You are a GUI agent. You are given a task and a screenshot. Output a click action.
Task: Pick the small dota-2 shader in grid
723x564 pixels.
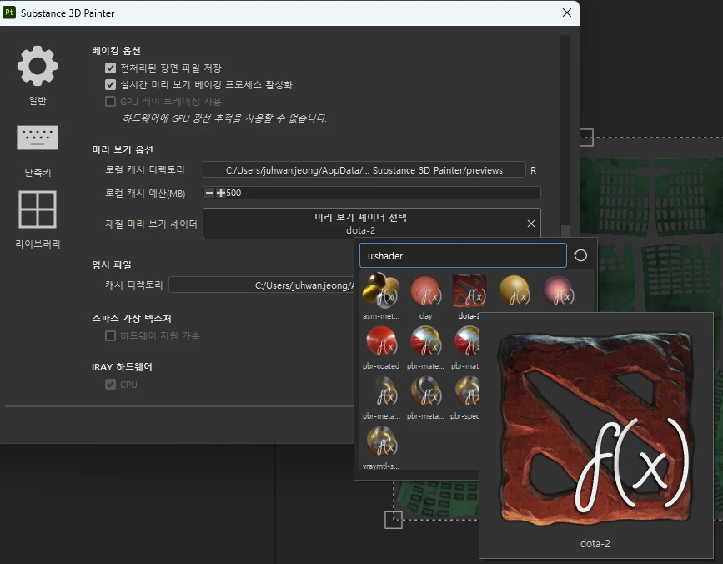(469, 290)
